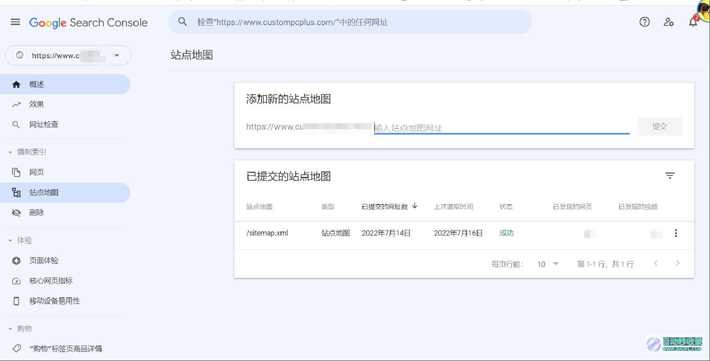
Task: Click the page experience star icon
Action: point(16,261)
